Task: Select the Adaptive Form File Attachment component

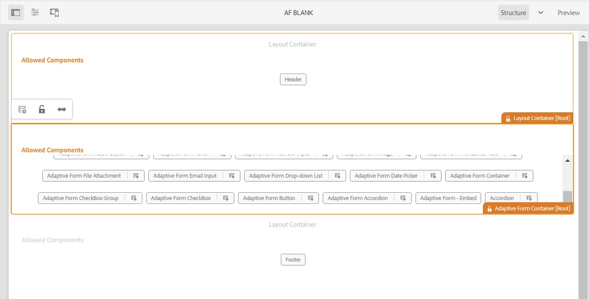Action: coord(83,175)
